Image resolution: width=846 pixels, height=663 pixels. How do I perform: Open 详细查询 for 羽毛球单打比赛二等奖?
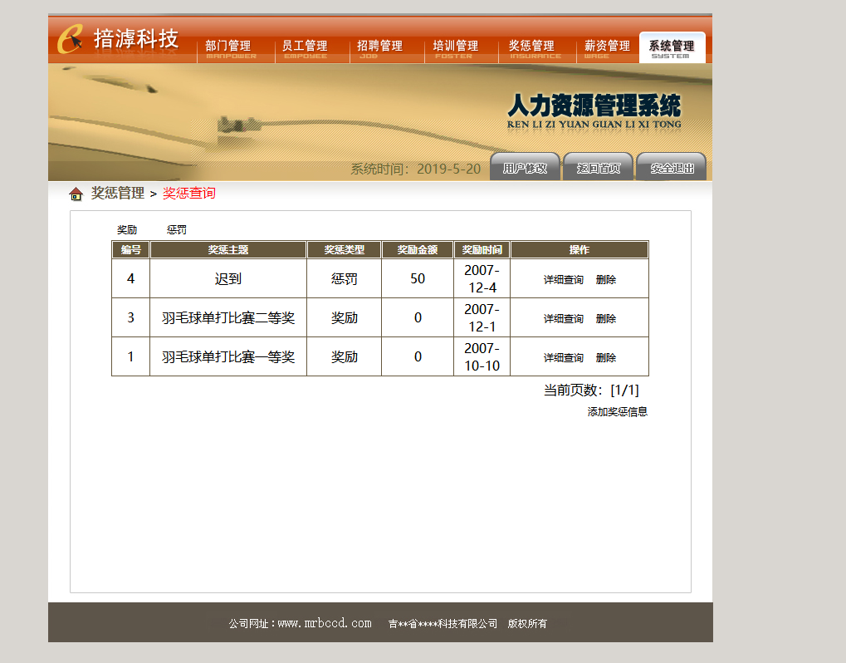563,318
